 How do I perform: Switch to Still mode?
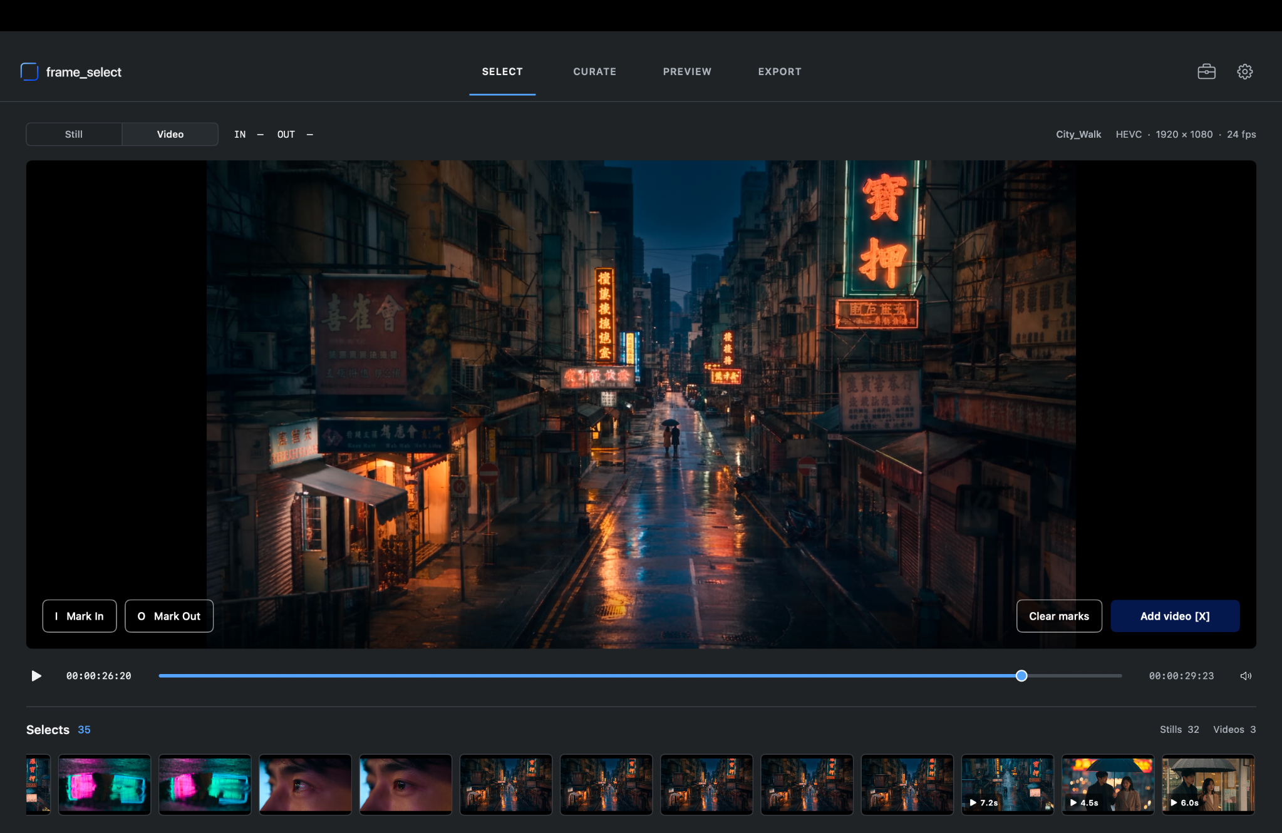[x=74, y=134]
